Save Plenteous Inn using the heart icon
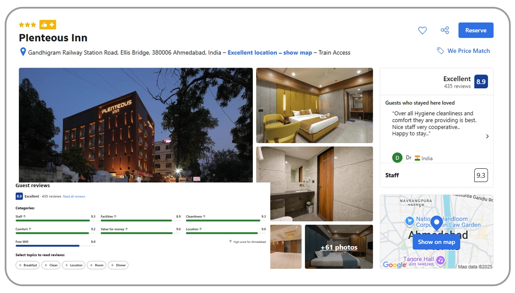The width and height of the screenshot is (515, 293). 422,30
